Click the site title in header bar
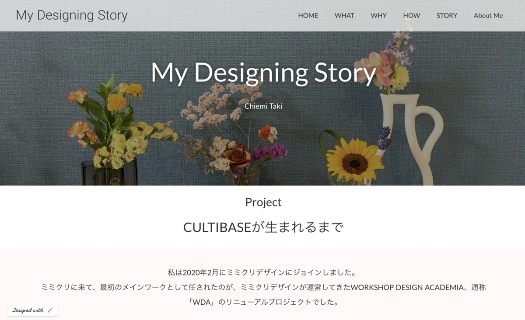Image resolution: width=525 pixels, height=320 pixels. [x=72, y=15]
